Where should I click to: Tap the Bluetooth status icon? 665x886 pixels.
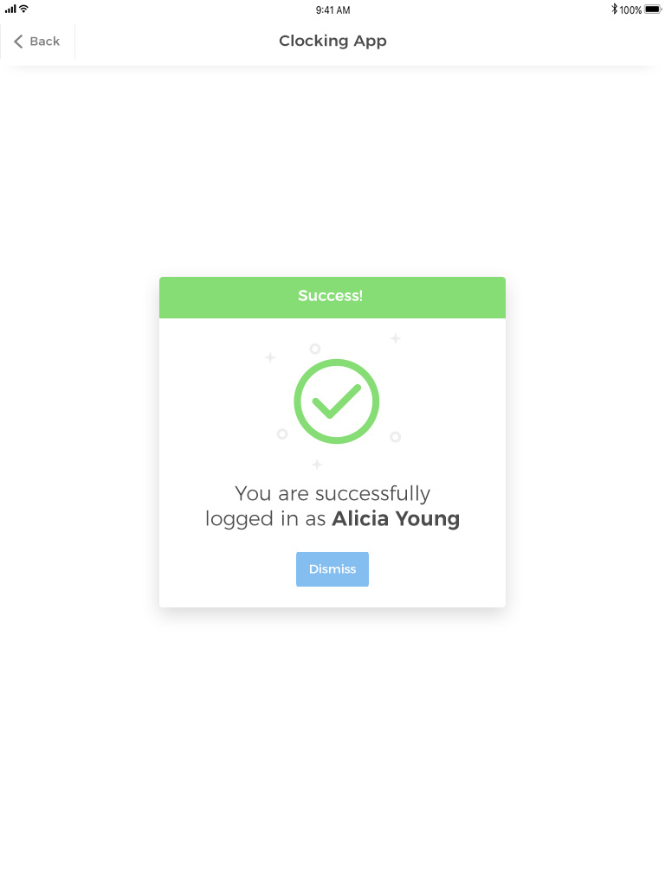[x=614, y=10]
